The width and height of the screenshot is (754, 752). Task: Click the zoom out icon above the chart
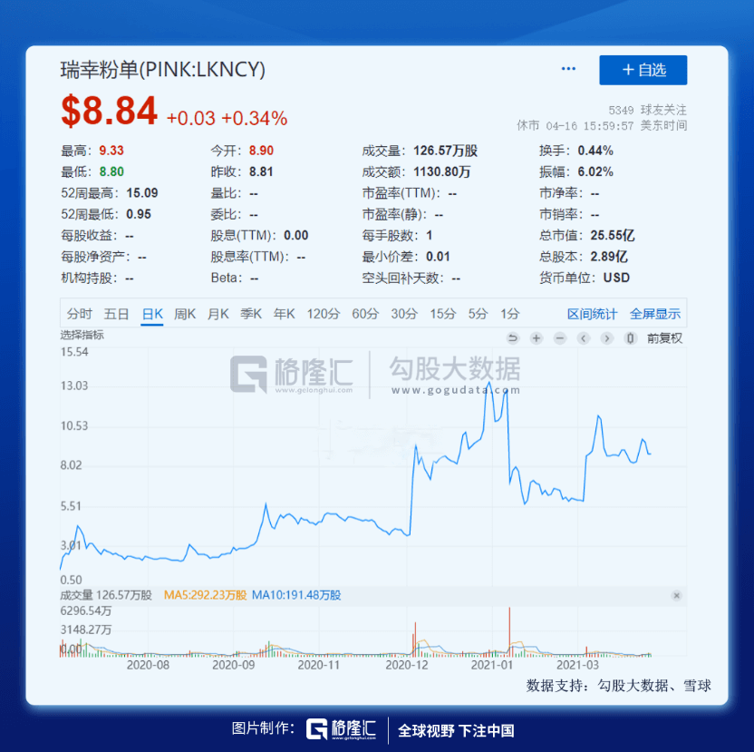coord(558,338)
